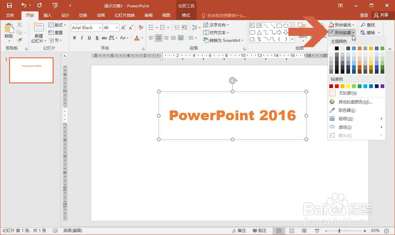Increase list indent level icon
395x235 pixels.
tap(184, 27)
